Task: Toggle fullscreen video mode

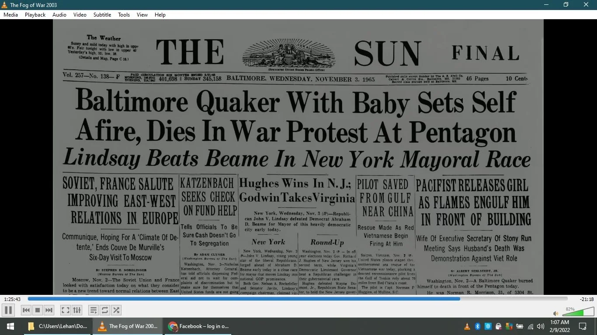Action: (66, 310)
